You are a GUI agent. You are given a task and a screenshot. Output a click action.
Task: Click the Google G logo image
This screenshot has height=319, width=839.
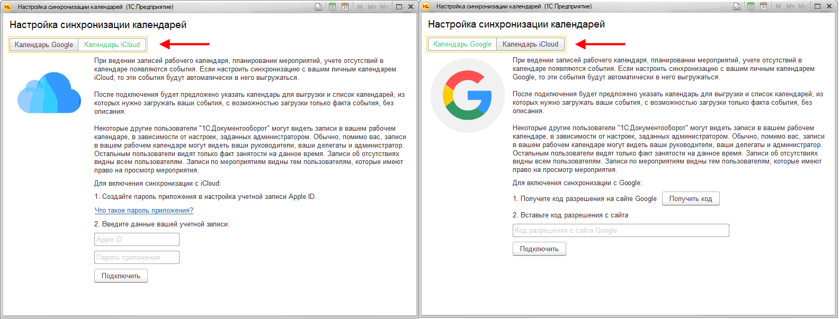tap(468, 95)
